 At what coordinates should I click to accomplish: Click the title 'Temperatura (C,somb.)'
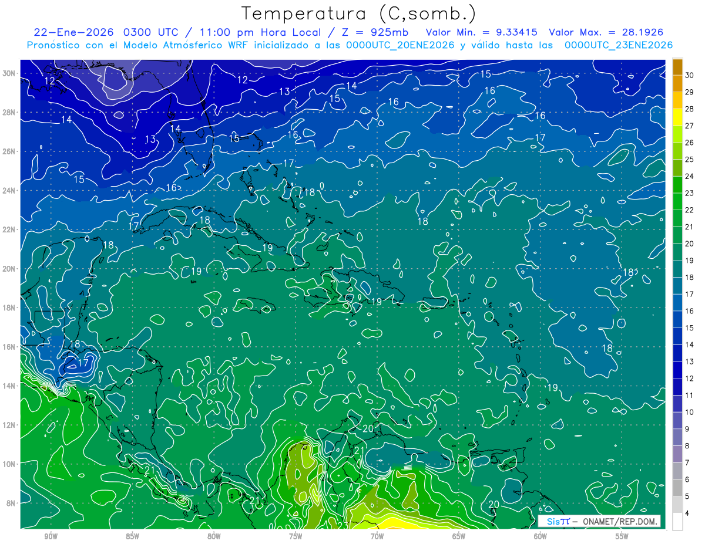(x=359, y=13)
